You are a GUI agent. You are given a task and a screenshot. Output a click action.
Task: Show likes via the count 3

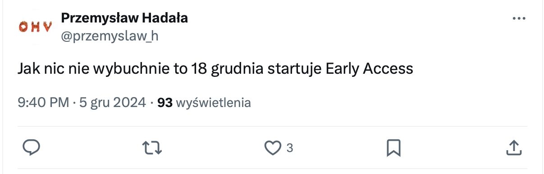(x=290, y=147)
